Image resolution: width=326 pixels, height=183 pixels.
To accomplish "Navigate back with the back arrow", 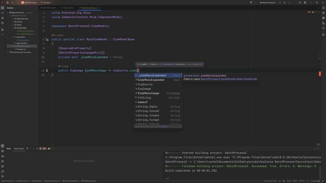I will pos(12,3).
